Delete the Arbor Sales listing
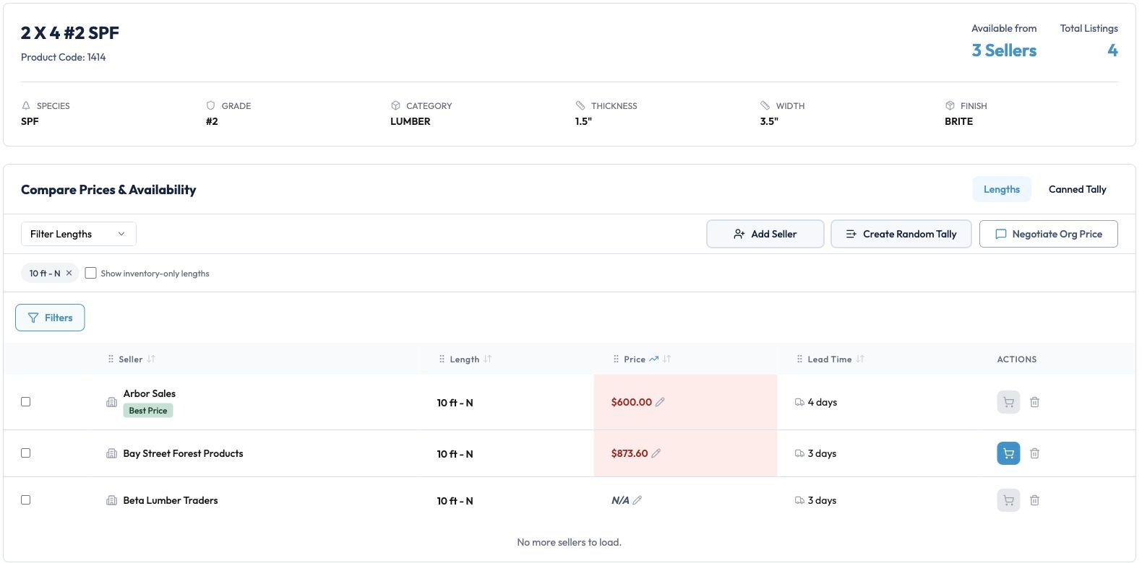 (1034, 402)
